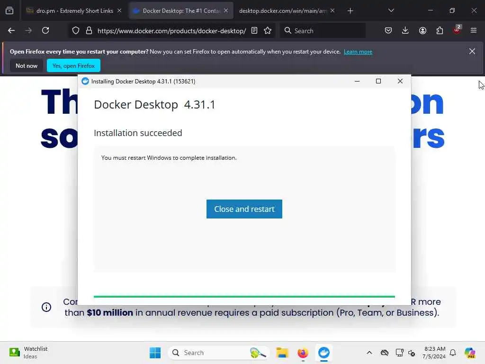485x364 pixels.
Task: Click the Installation succeeded text
Action: (x=138, y=133)
